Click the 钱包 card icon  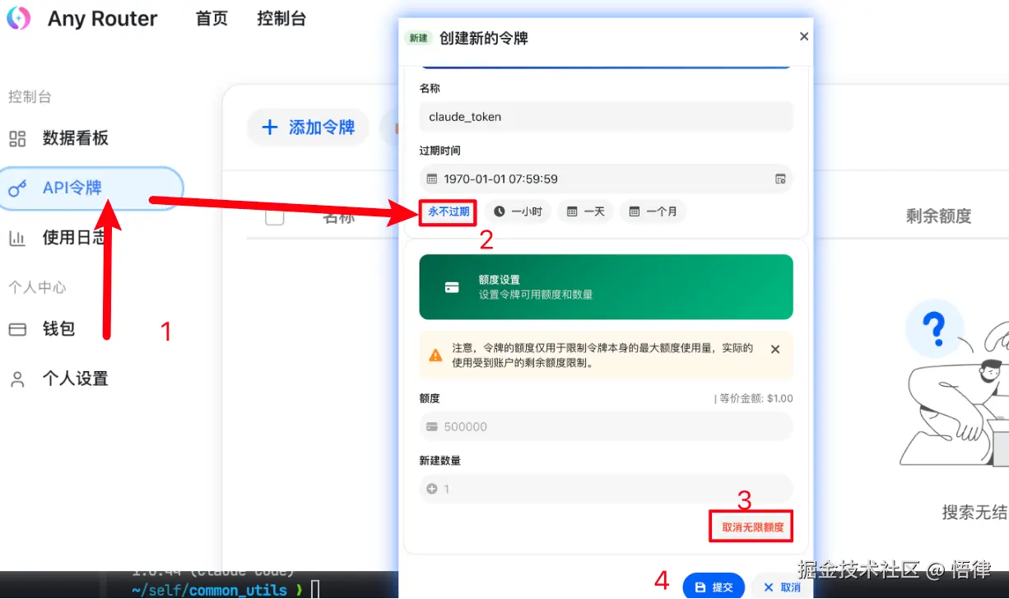click(x=17, y=329)
